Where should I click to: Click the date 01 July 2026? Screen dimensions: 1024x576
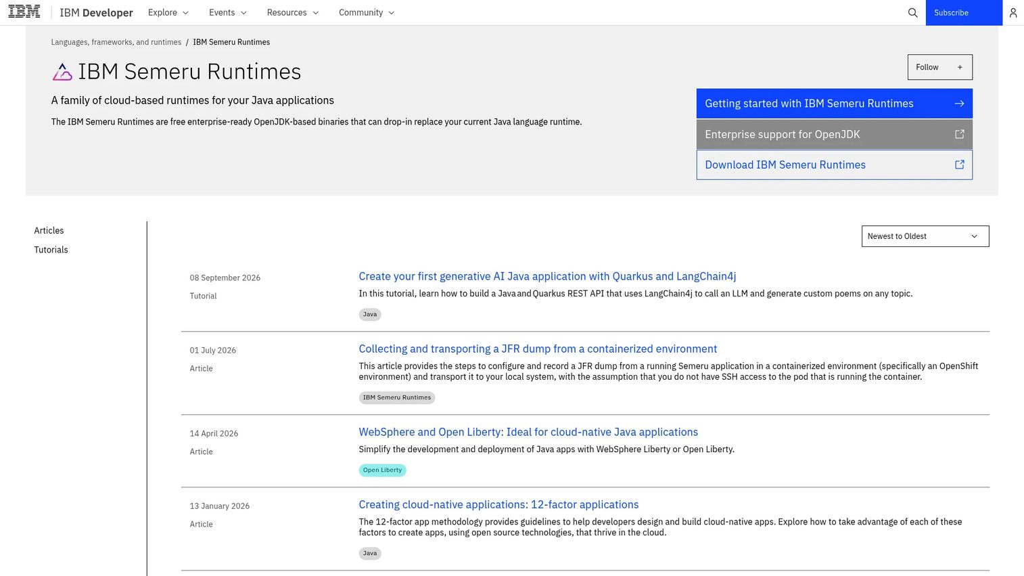[213, 350]
